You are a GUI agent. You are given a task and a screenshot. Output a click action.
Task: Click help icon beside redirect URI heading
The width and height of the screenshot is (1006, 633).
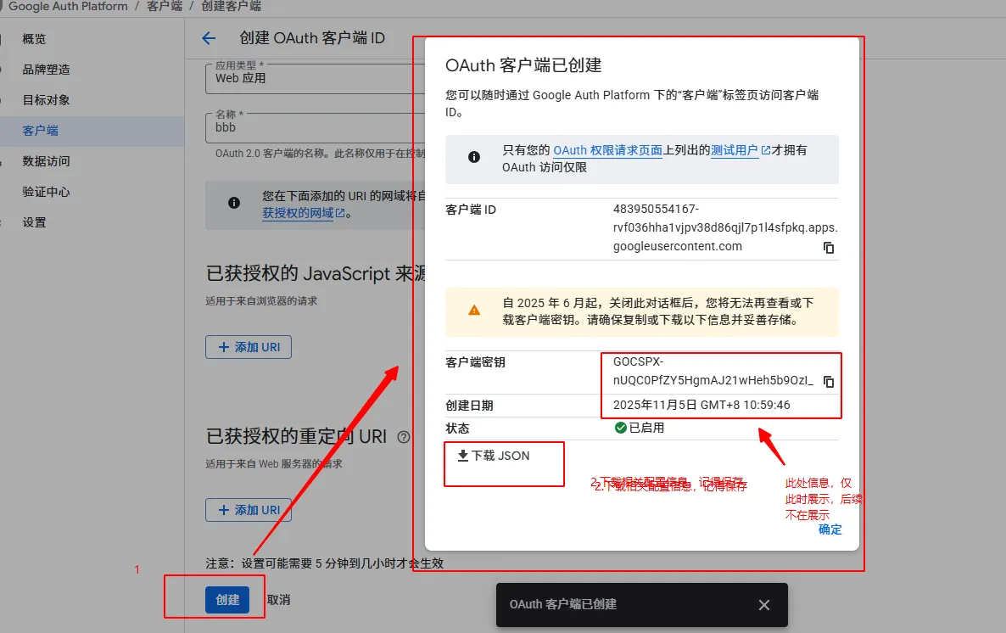click(x=404, y=437)
